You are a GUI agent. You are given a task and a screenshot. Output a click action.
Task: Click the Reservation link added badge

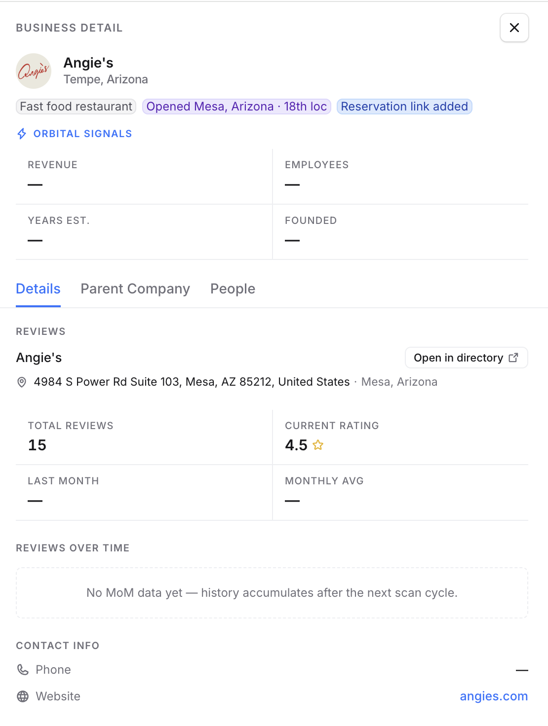[x=404, y=107]
